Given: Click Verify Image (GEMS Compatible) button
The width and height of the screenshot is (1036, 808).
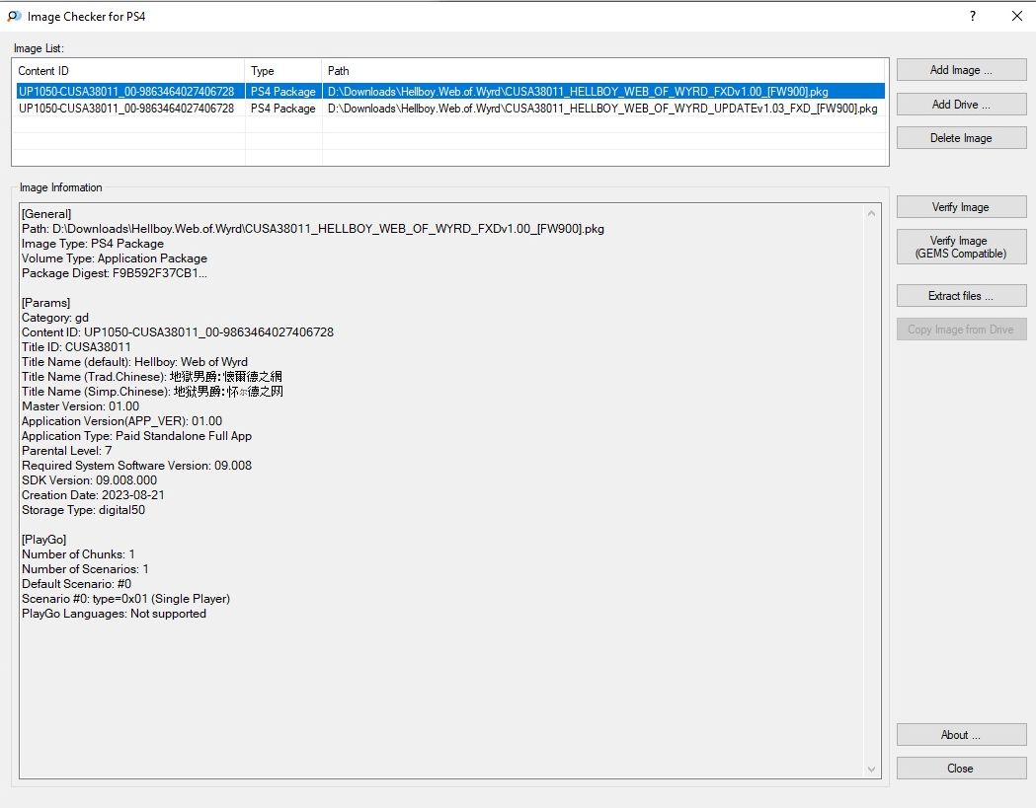Looking at the screenshot, I should tap(961, 247).
